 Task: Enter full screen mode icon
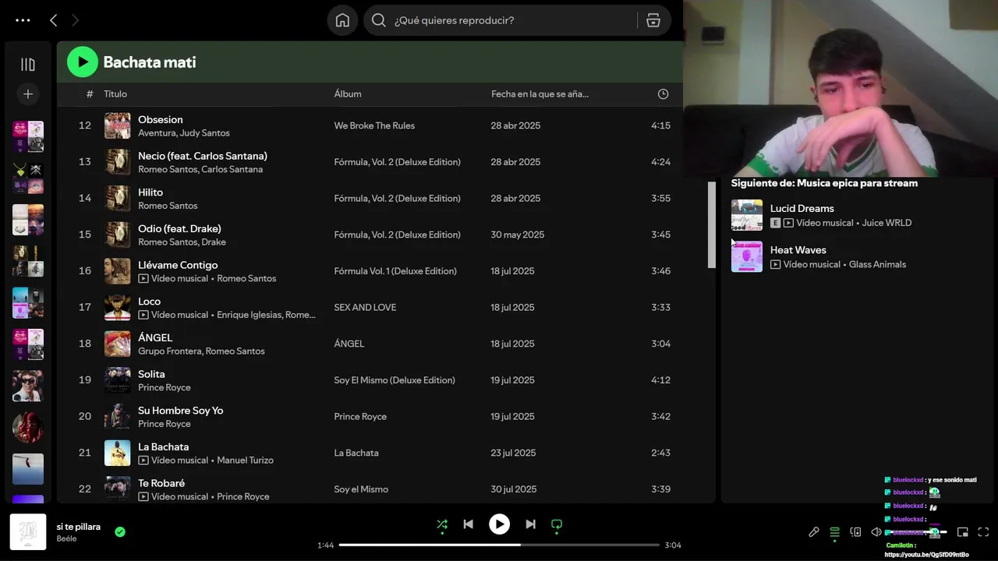tap(983, 532)
